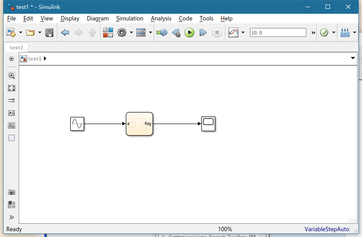
Task: Open the File menu
Action: point(11,19)
